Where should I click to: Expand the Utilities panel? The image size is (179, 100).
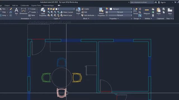click(148, 19)
